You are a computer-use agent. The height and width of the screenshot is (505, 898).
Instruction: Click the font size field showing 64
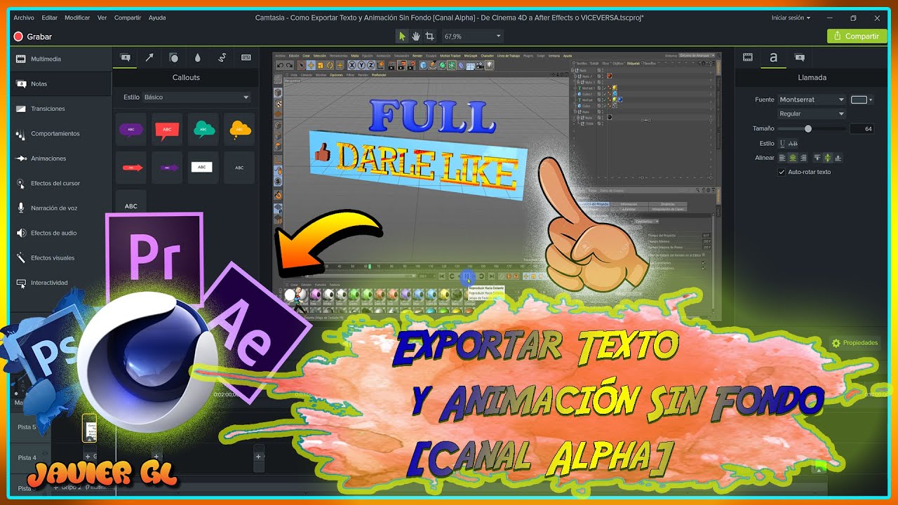click(861, 128)
